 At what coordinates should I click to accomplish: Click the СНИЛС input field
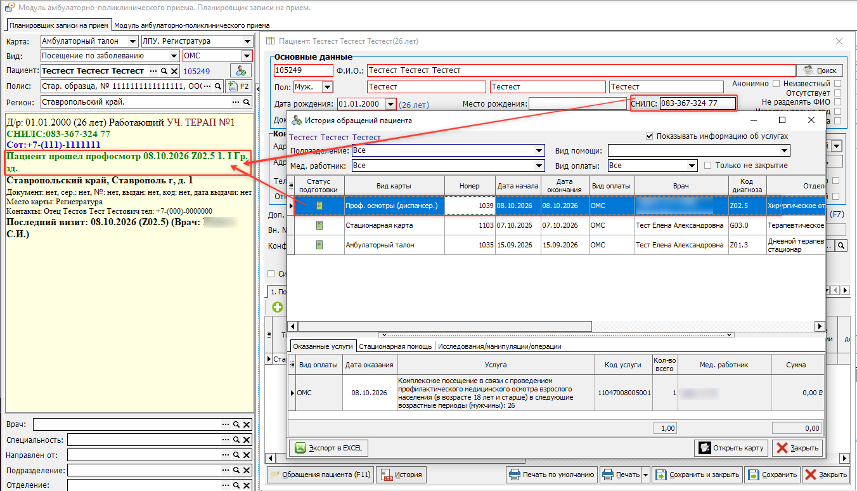tap(698, 103)
